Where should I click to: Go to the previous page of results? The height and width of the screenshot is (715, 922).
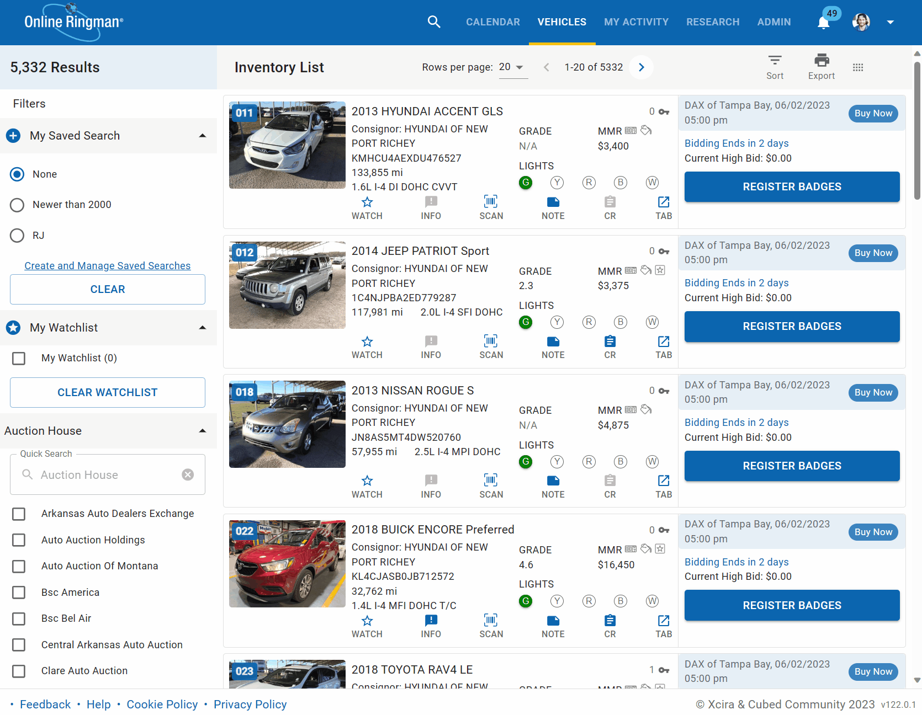[547, 67]
